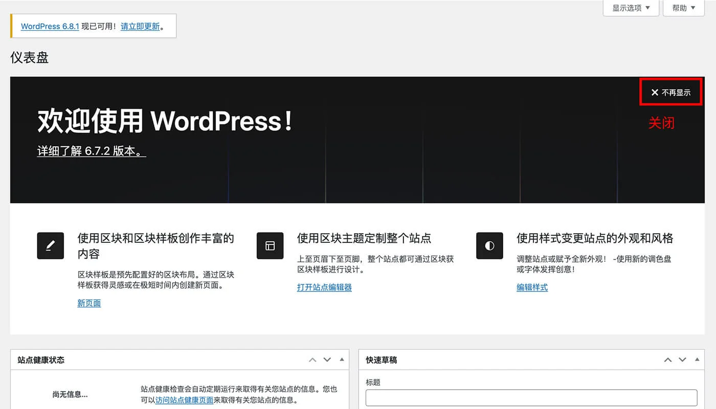The image size is (716, 409).
Task: Open the site editor via 打开站点编辑器
Action: tap(324, 287)
